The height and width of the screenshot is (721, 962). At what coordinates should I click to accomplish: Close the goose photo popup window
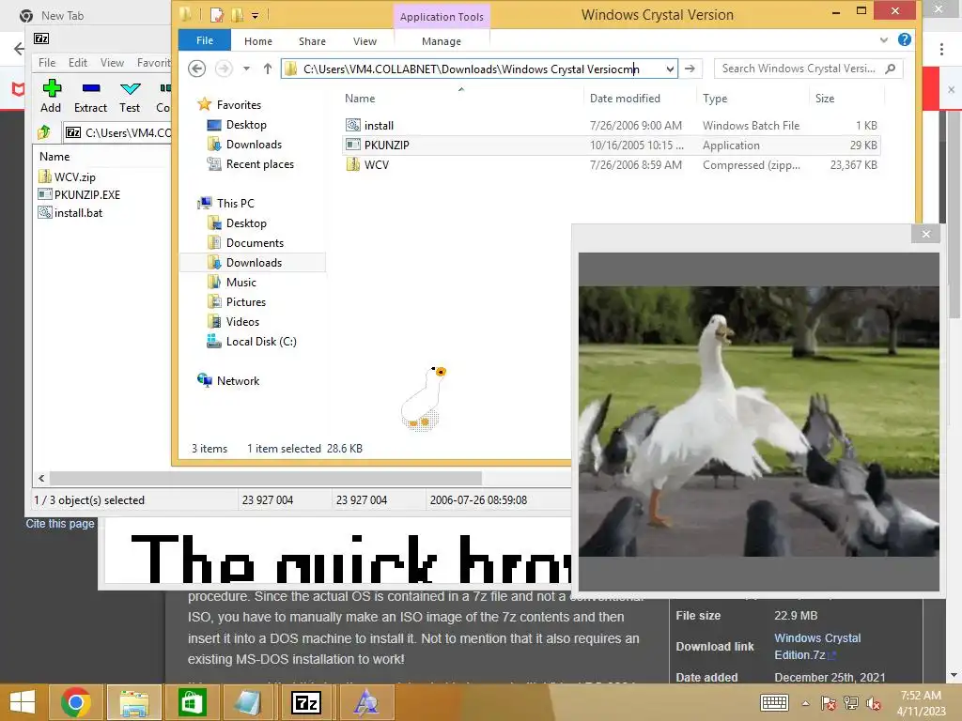point(925,234)
